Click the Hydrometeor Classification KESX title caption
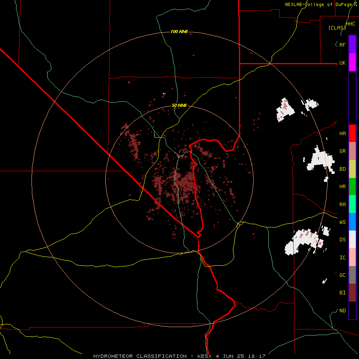 (x=179, y=356)
